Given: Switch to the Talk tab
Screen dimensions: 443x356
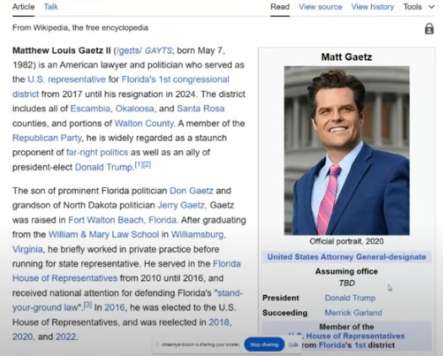Looking at the screenshot, I should pos(51,7).
